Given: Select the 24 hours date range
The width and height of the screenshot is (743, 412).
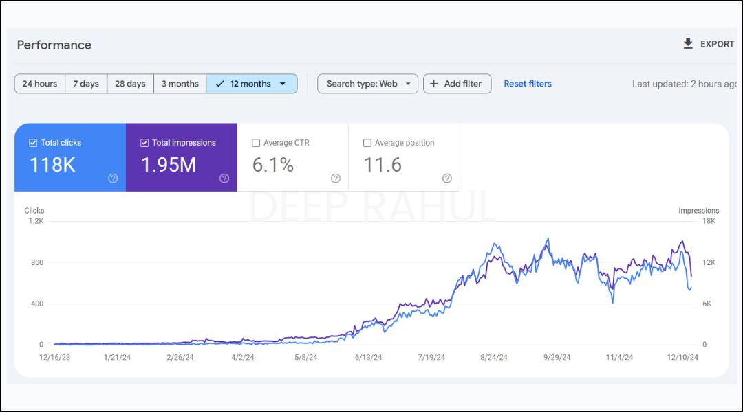Looking at the screenshot, I should pos(39,83).
